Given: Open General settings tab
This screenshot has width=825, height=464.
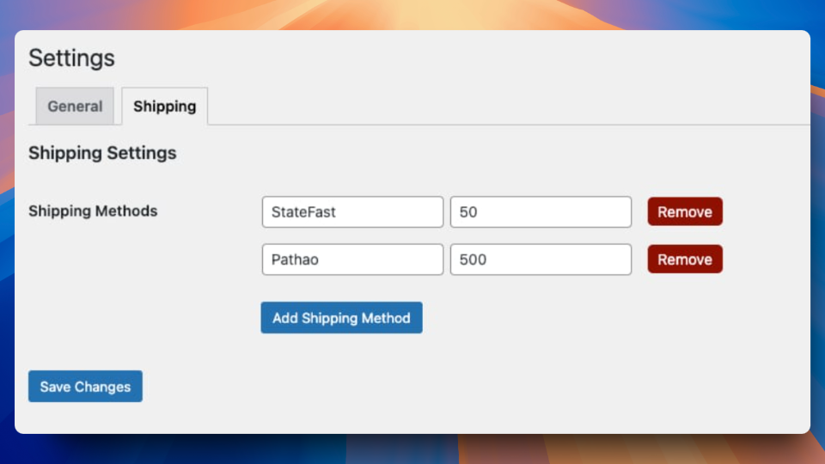Looking at the screenshot, I should click(x=75, y=107).
